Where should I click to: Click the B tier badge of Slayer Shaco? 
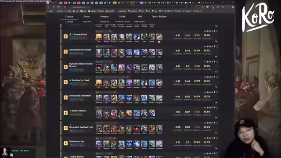65,113
